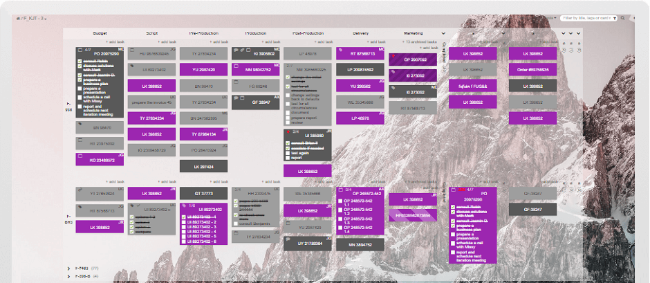Click calendar icon on GF 38947 card
650x283 pixels.
(x=242, y=98)
